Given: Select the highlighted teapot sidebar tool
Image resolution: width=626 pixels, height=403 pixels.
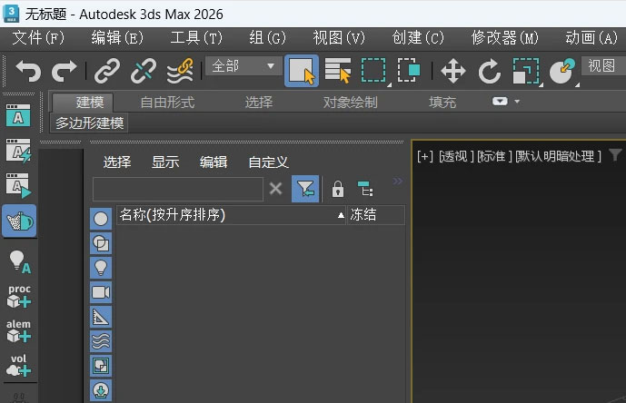Looking at the screenshot, I should tap(19, 221).
